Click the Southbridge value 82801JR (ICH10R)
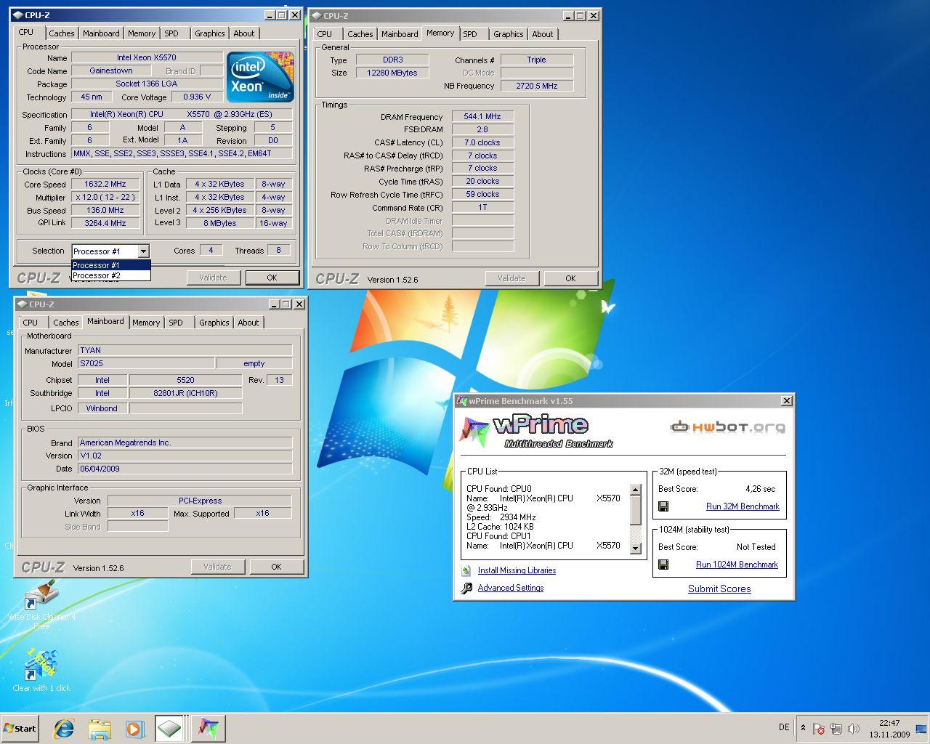930x744 pixels. [x=185, y=393]
